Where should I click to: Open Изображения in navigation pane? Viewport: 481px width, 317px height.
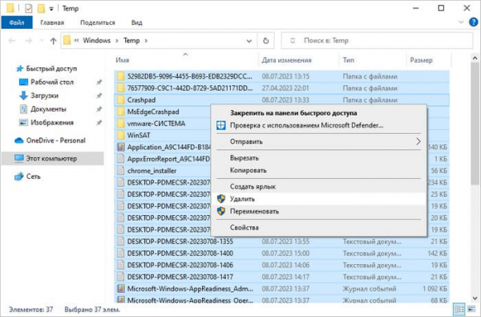pyautogui.click(x=52, y=123)
